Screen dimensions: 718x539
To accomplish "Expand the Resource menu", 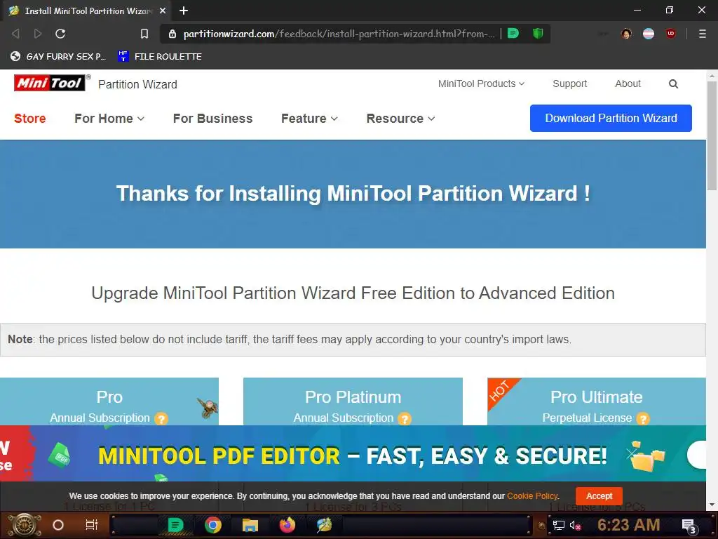I will pyautogui.click(x=400, y=118).
